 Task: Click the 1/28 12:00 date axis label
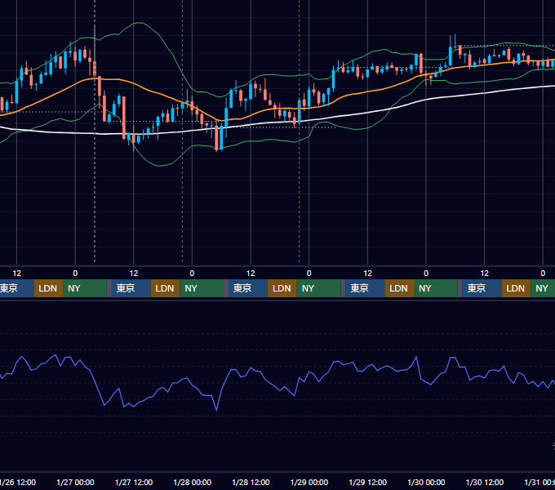(x=251, y=482)
